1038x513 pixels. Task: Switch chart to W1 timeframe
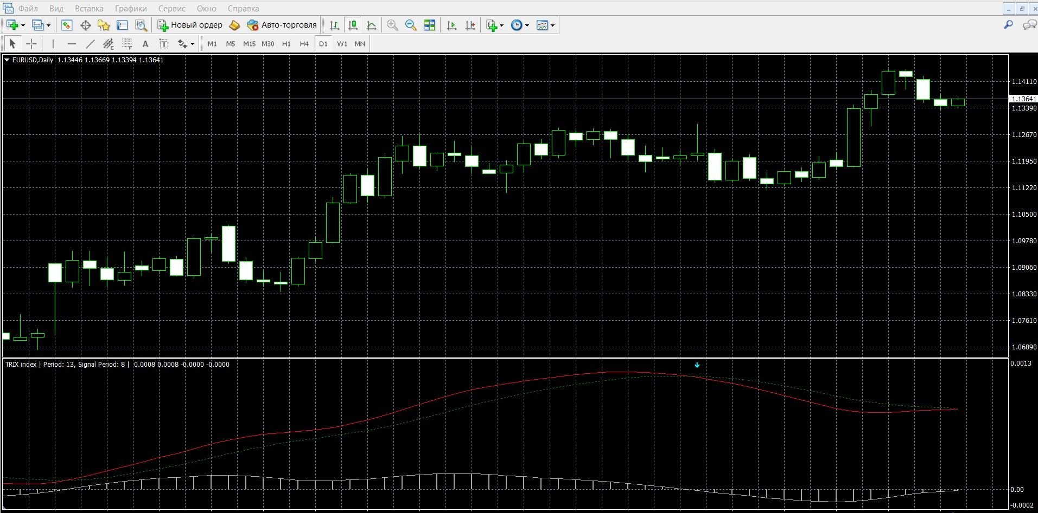[x=342, y=43]
